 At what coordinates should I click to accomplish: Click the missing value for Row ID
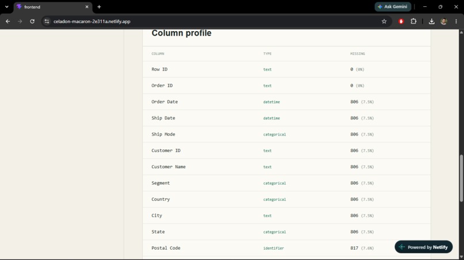[x=357, y=69]
